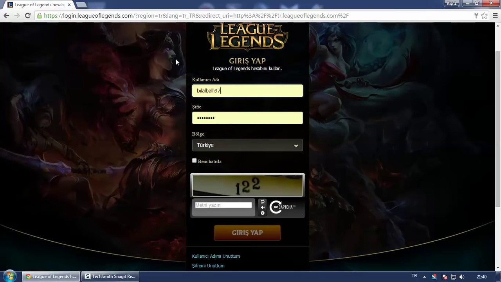The height and width of the screenshot is (282, 501).
Task: Bookmark this page with star
Action: [x=485, y=16]
